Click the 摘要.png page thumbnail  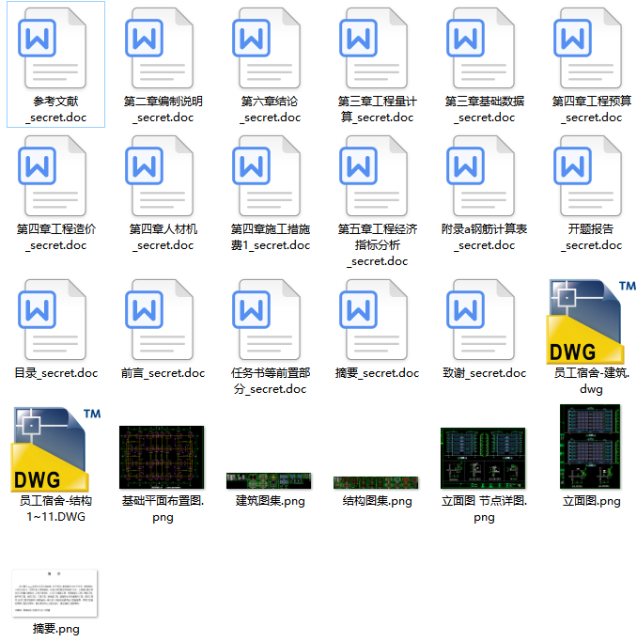coord(54,593)
